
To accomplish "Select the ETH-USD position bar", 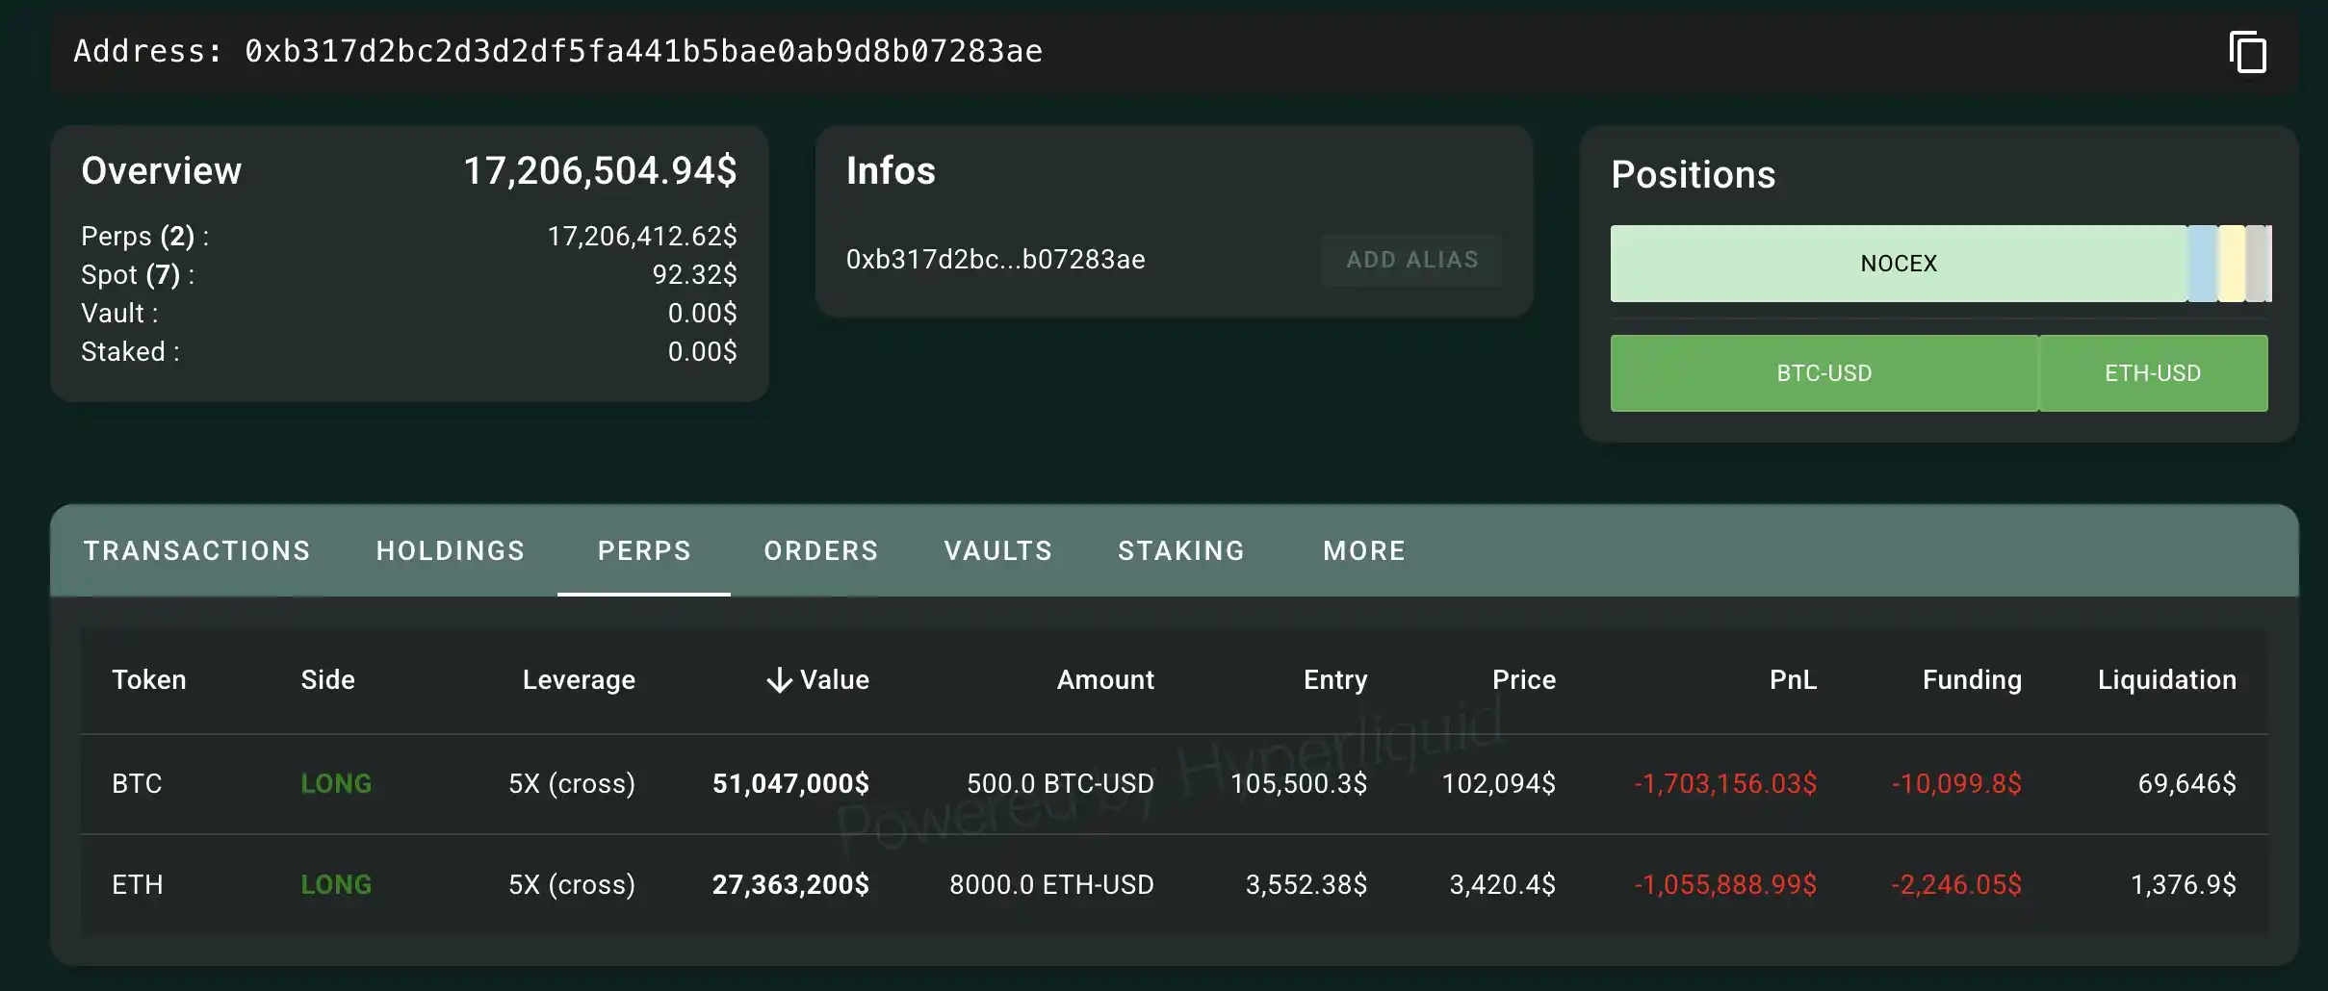I will [2153, 372].
